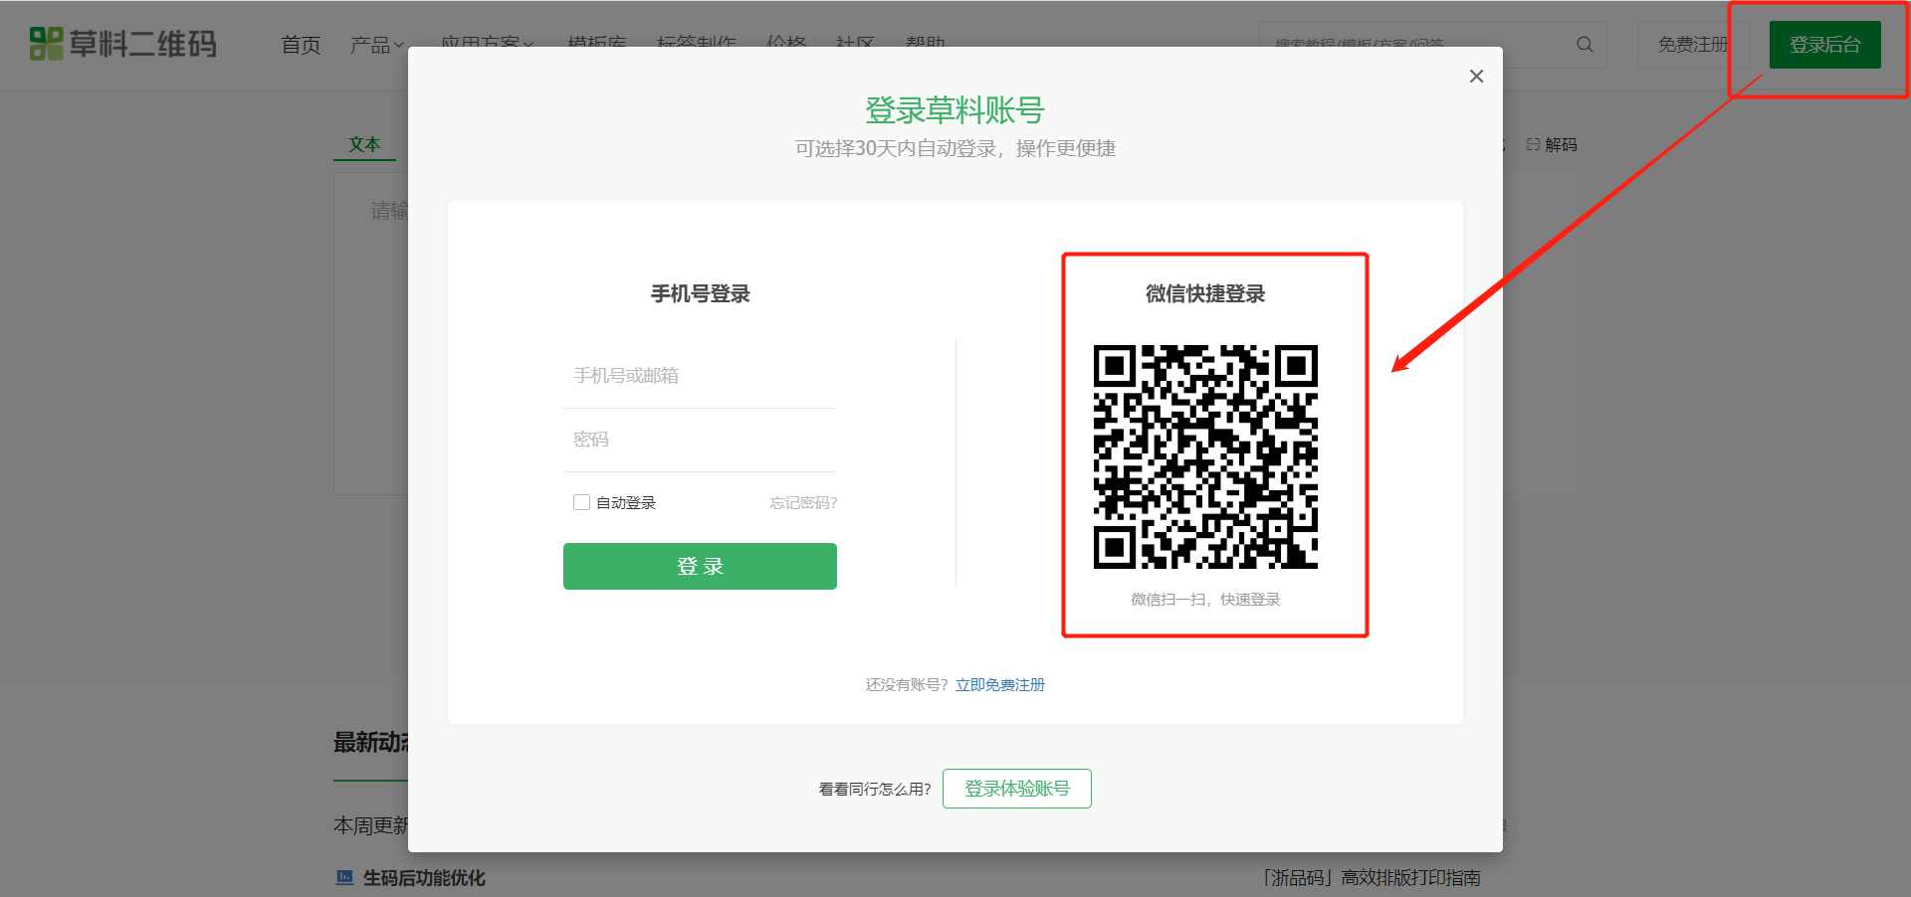This screenshot has height=897, width=1911.
Task: Switch to the 文本 tab
Action: click(x=364, y=144)
